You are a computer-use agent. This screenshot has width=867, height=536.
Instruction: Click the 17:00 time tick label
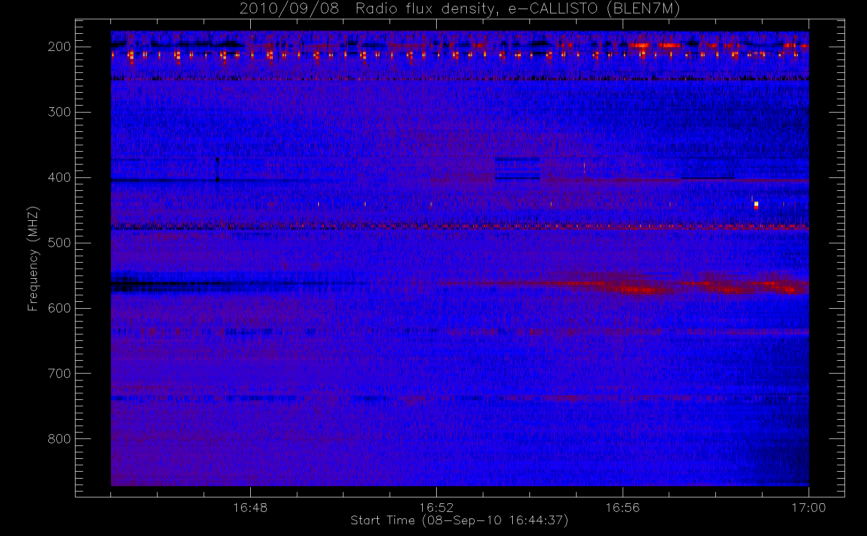pos(809,508)
